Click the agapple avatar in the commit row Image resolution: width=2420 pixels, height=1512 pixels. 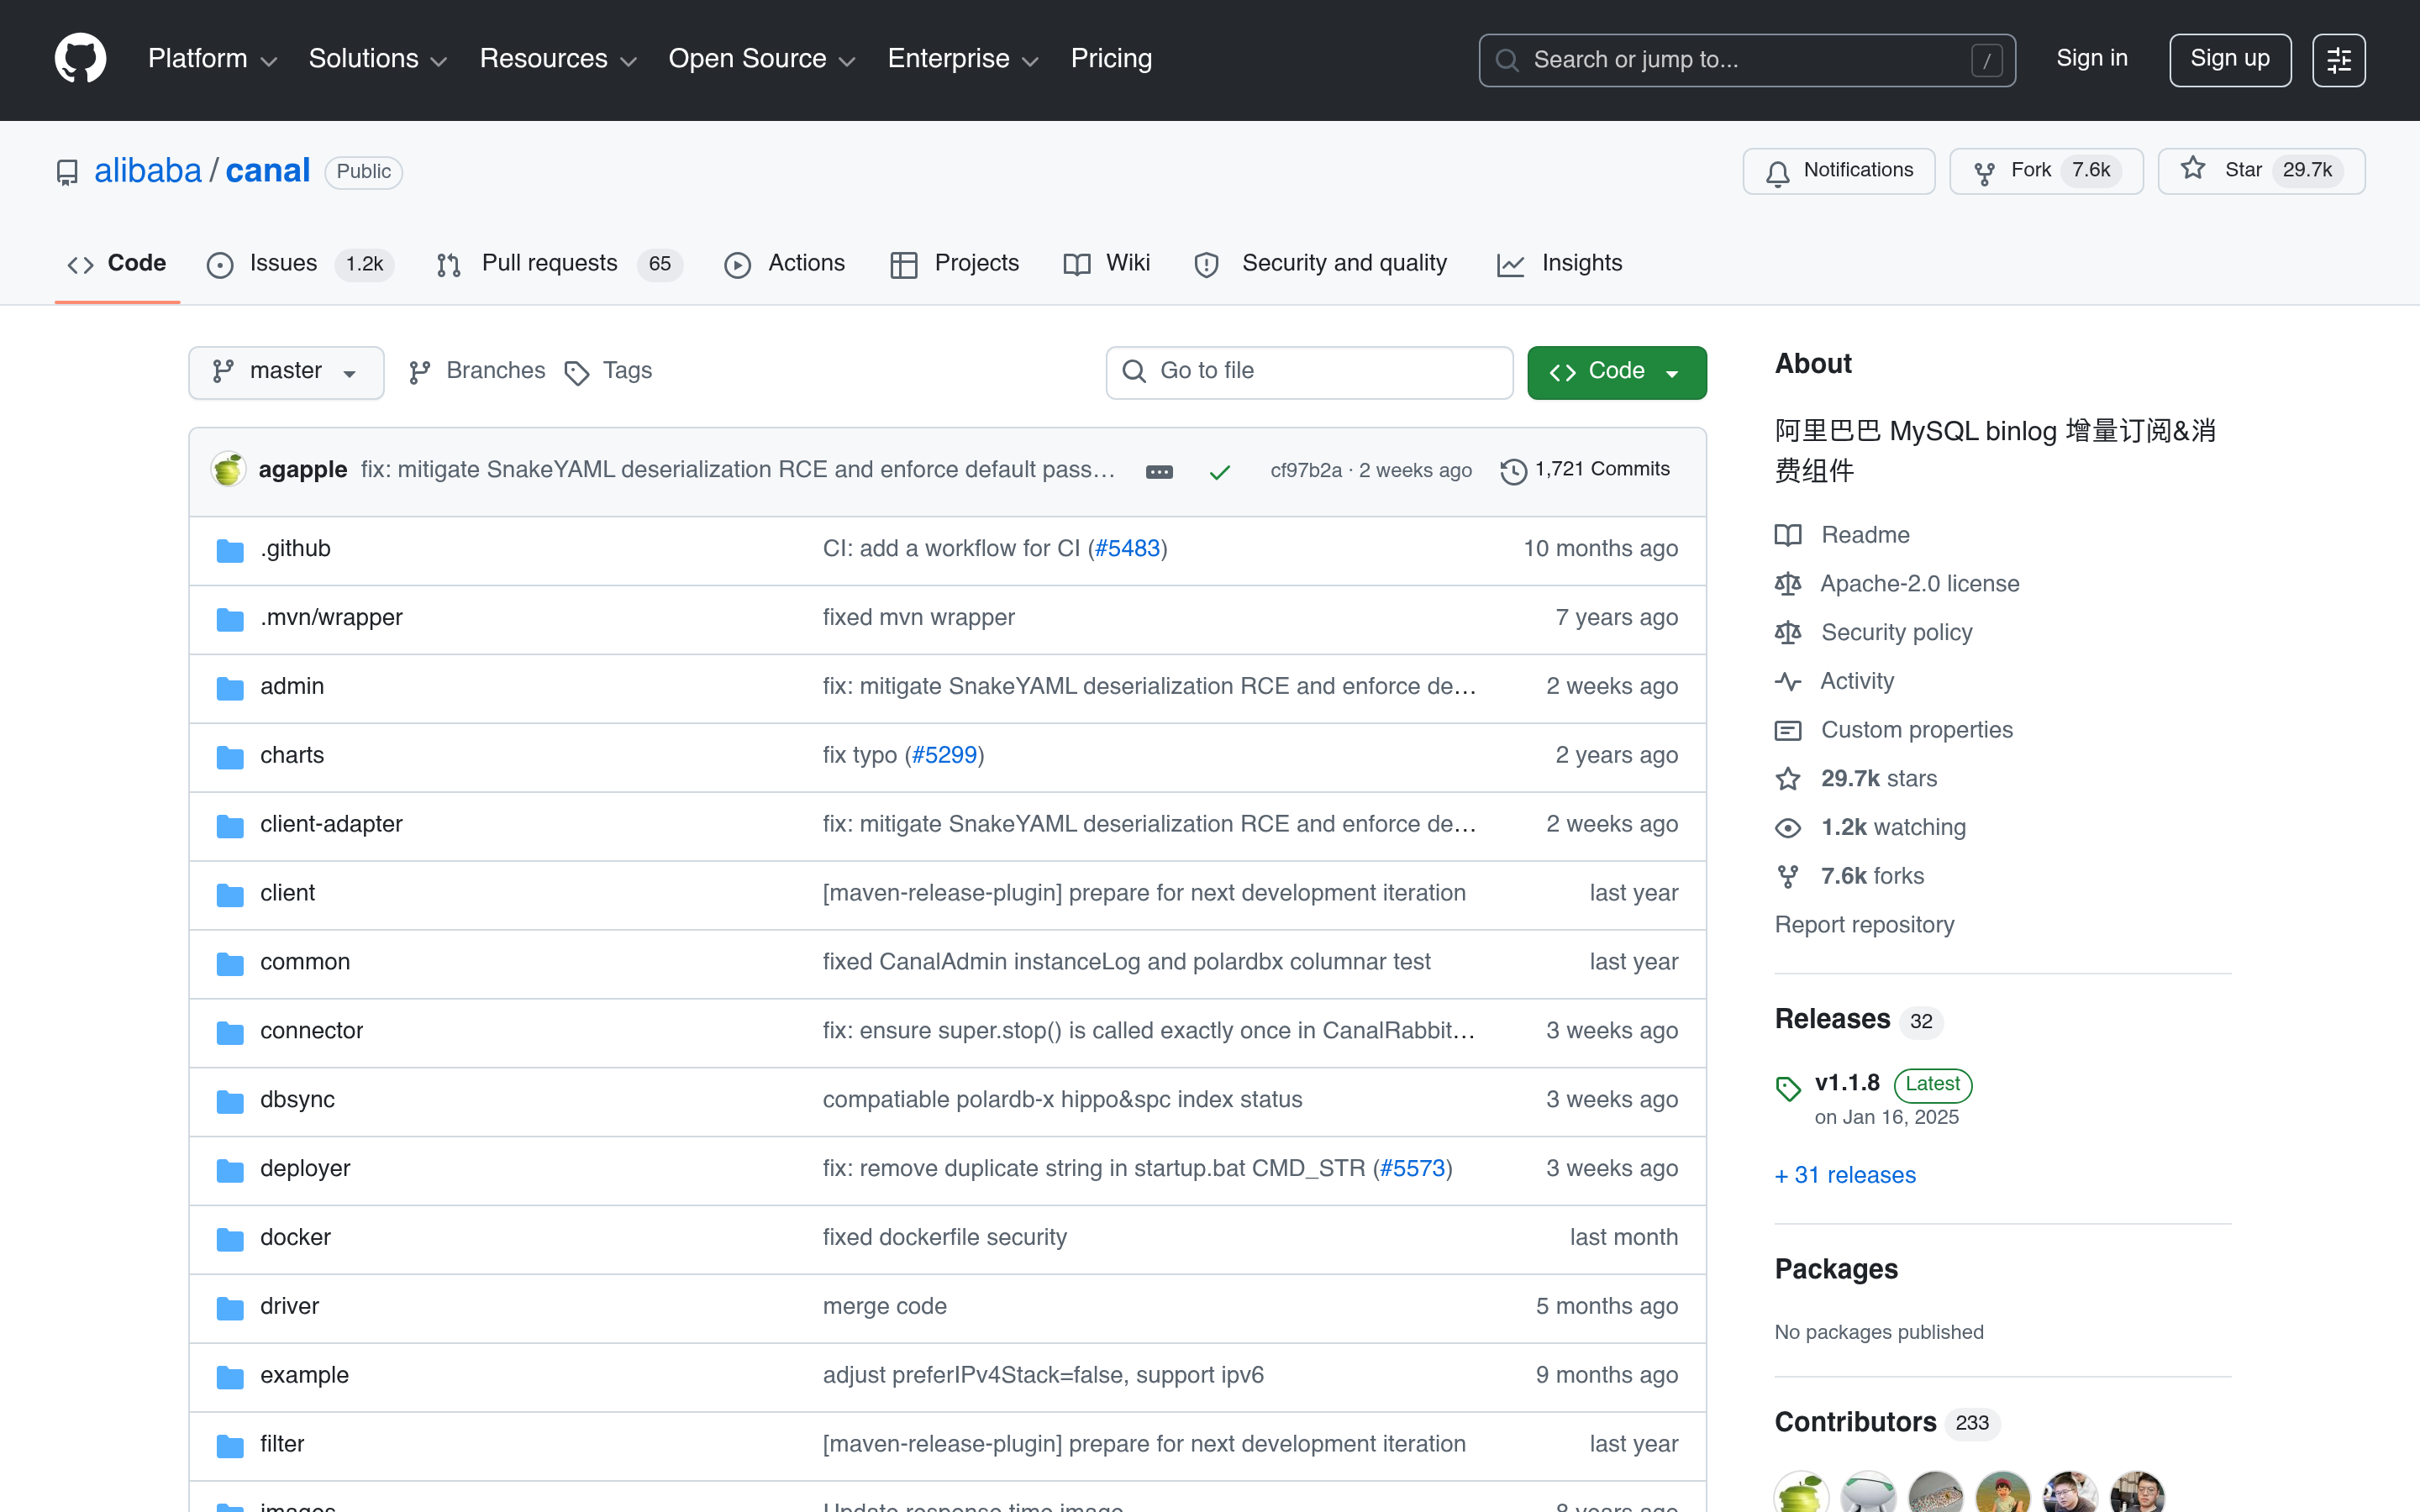coord(228,470)
